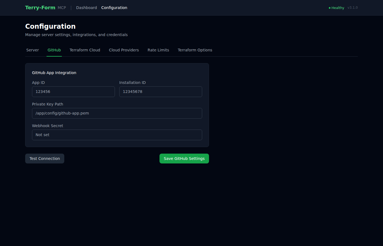The image size is (383, 246).
Task: Click the green Healthy status indicator
Action: tap(336, 8)
